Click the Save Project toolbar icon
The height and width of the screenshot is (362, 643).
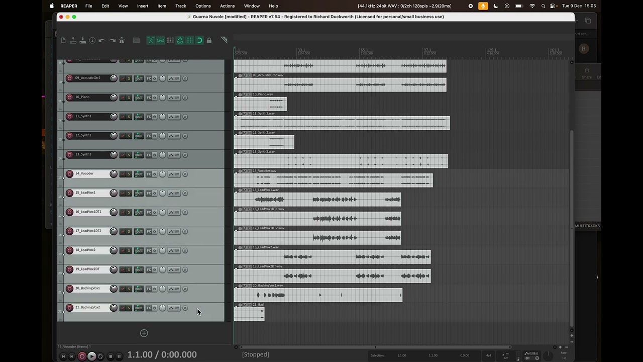[82, 40]
